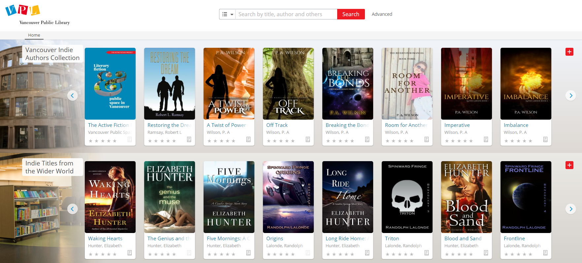This screenshot has width=582, height=263.
Task: Open A Twist of Power title link
Action: (226, 125)
